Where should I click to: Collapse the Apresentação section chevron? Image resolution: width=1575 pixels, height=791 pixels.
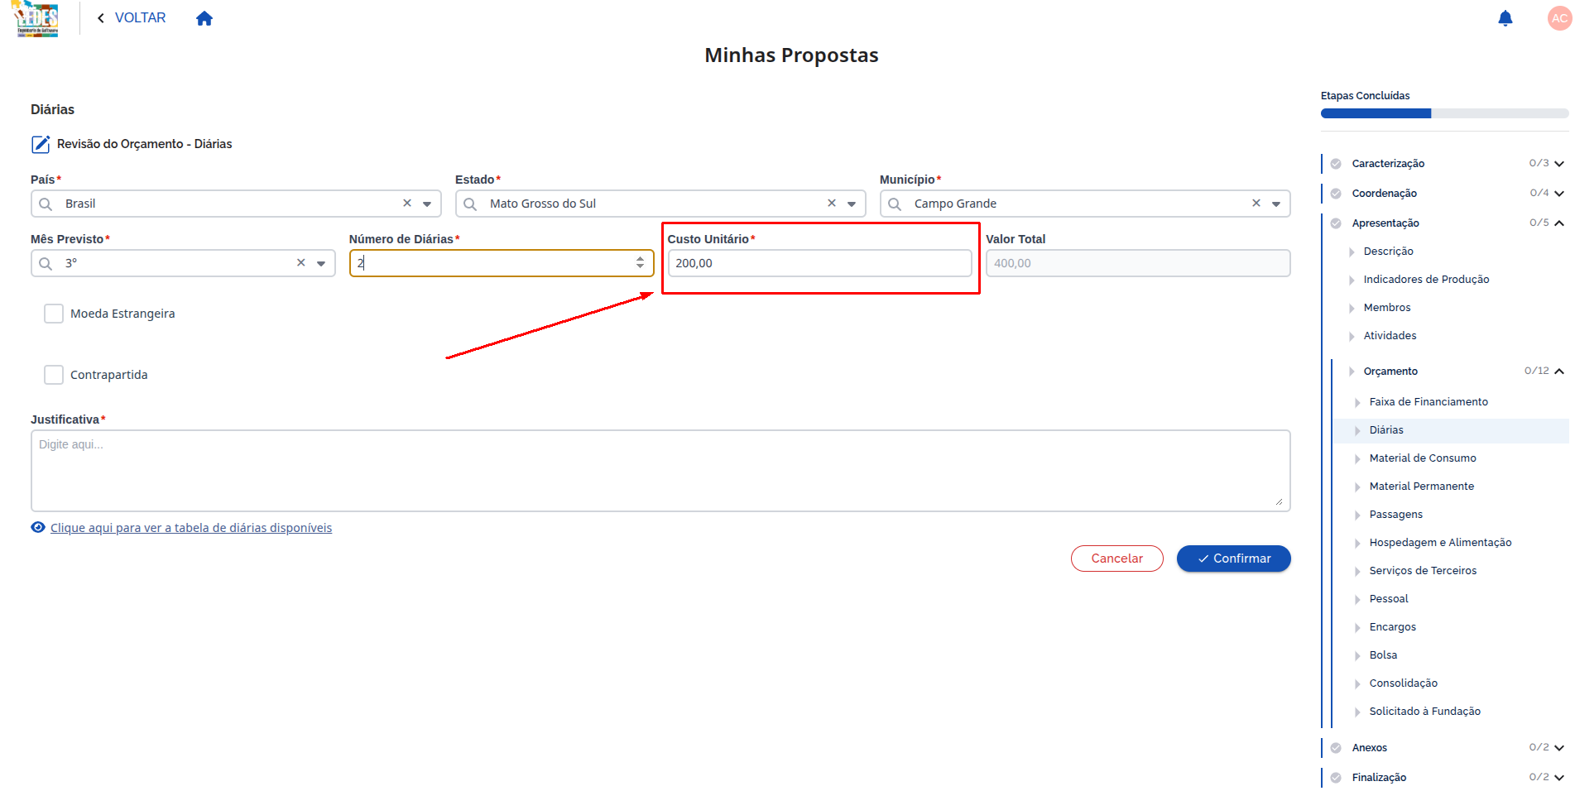[x=1559, y=223]
